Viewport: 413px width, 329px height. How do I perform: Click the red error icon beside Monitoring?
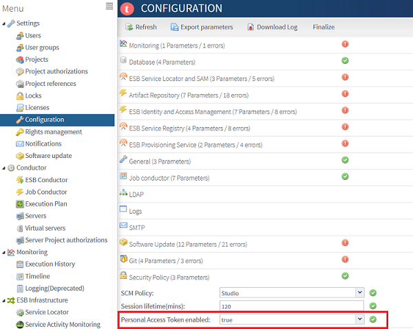[345, 45]
